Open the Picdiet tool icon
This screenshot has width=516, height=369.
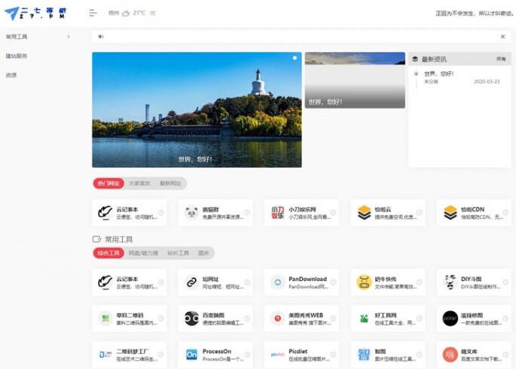point(277,354)
